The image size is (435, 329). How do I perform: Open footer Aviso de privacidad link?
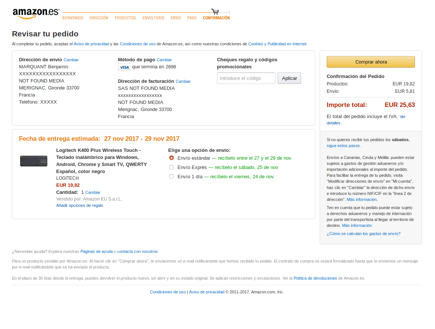[x=207, y=292]
